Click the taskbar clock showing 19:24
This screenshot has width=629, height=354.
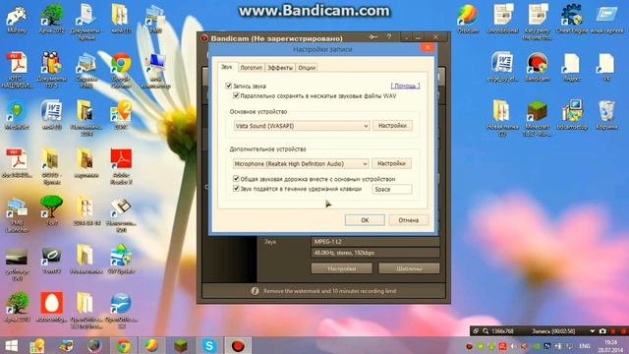[610, 346]
